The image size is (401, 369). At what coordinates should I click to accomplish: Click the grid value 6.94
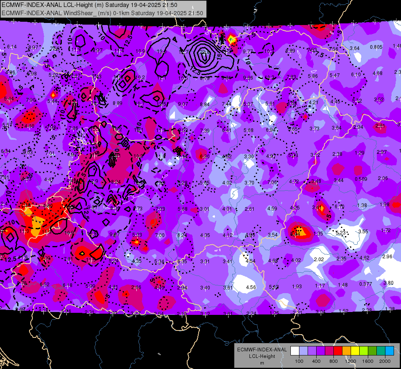click(271, 130)
